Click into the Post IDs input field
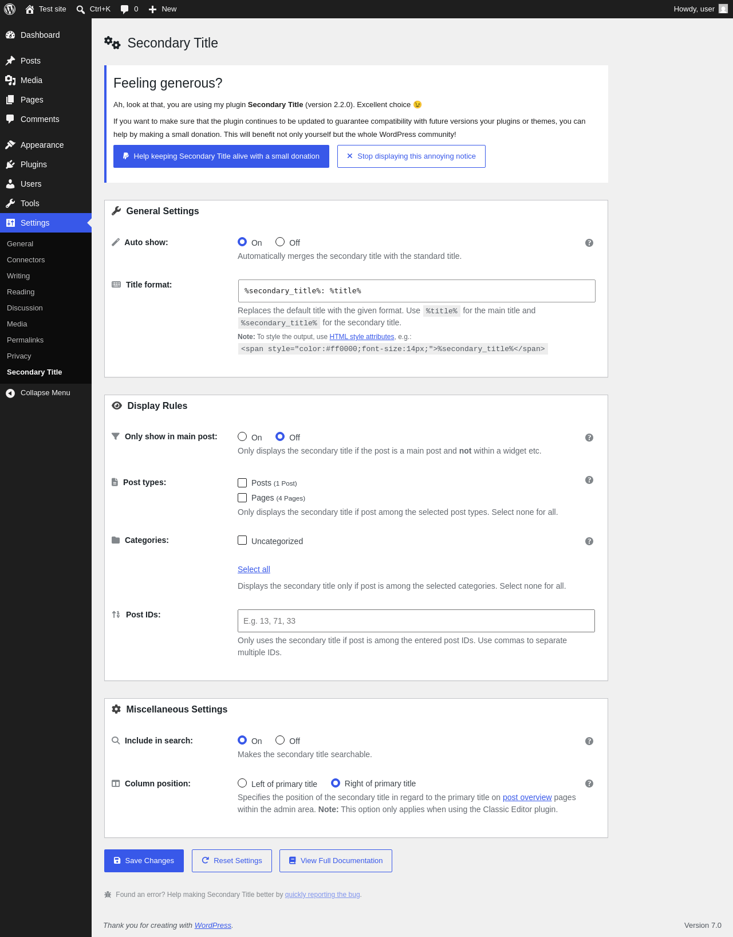The width and height of the screenshot is (733, 937). [x=416, y=621]
